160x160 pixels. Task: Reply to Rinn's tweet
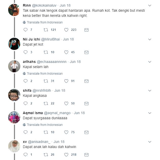(x=25, y=30)
